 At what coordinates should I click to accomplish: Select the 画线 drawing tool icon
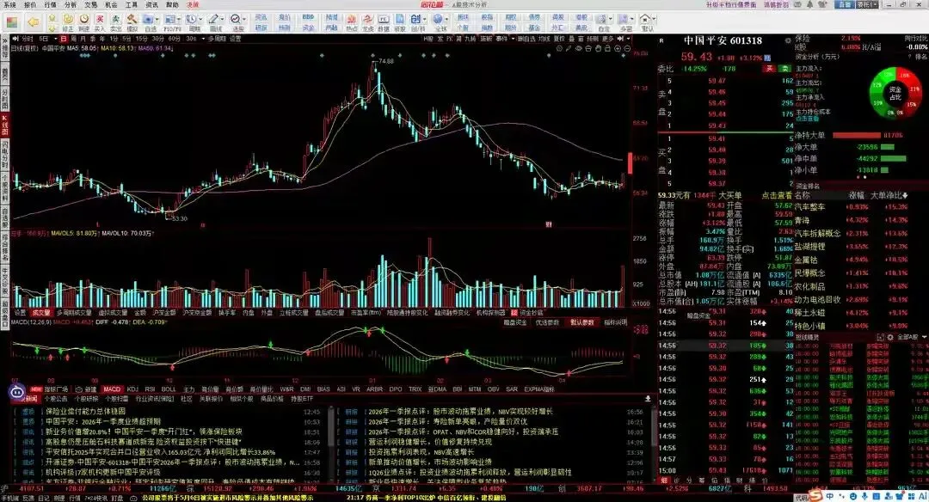tap(212, 20)
